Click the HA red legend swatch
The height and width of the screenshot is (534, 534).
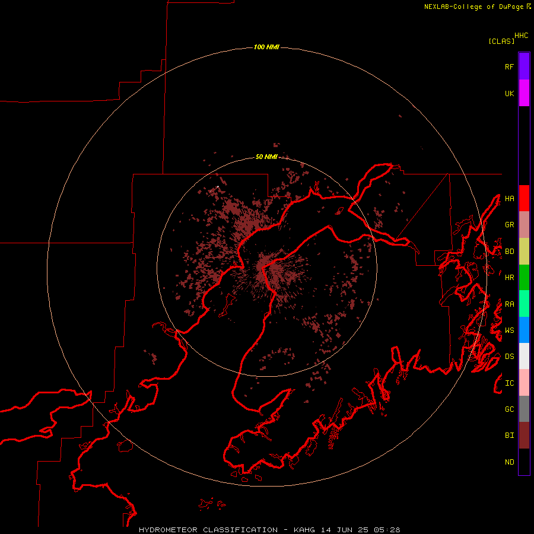pyautogui.click(x=524, y=198)
